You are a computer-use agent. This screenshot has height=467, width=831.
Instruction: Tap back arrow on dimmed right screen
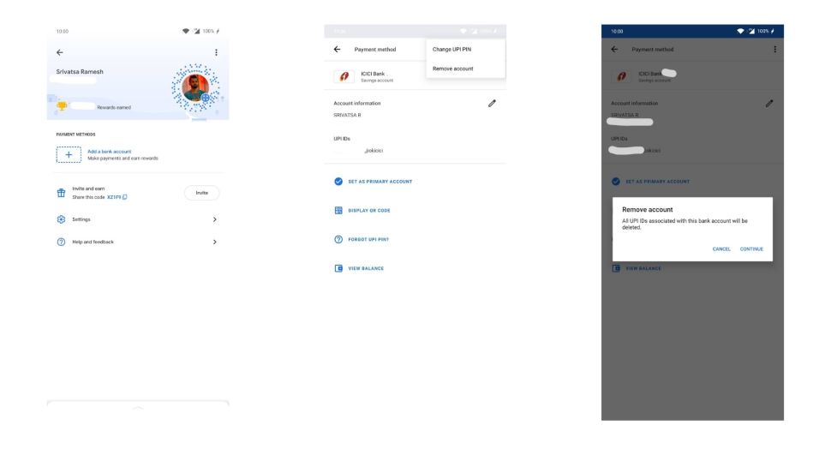pos(614,50)
